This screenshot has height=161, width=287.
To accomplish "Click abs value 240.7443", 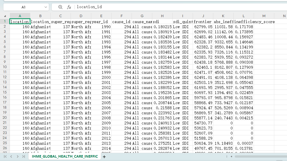I will tap(223, 118).
